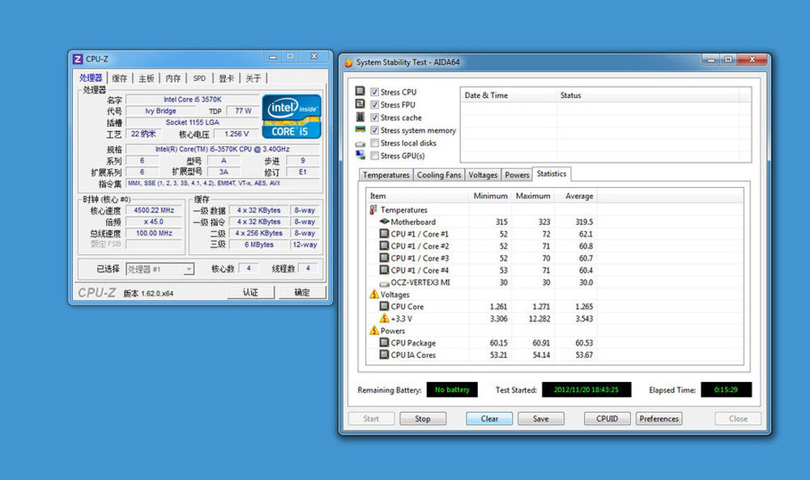Enable the Stress local disks checkbox

point(374,143)
